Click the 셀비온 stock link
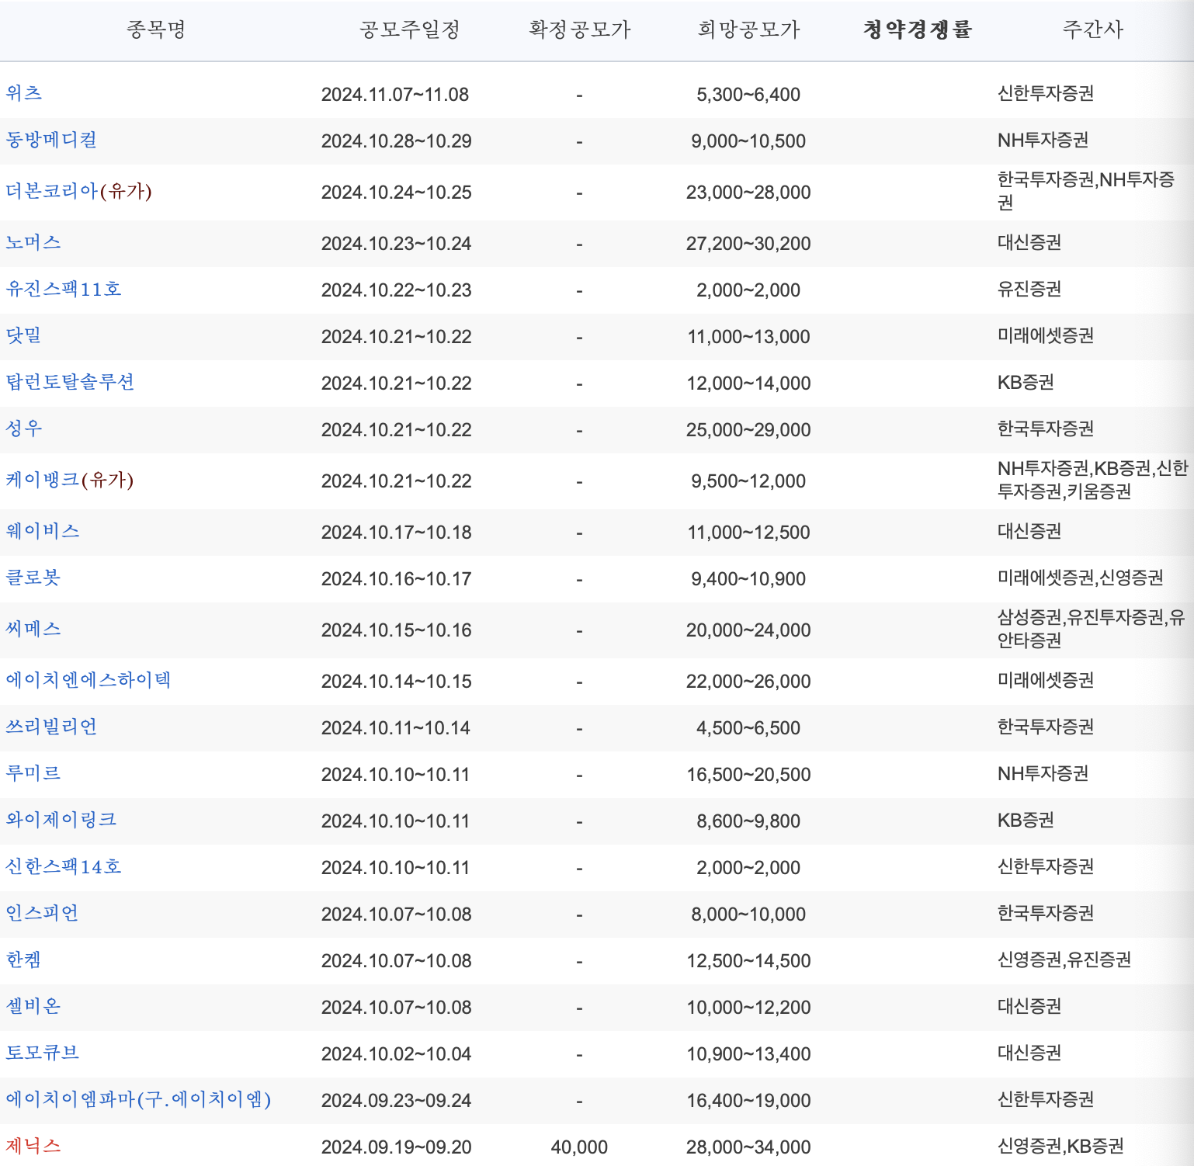 click(33, 1006)
